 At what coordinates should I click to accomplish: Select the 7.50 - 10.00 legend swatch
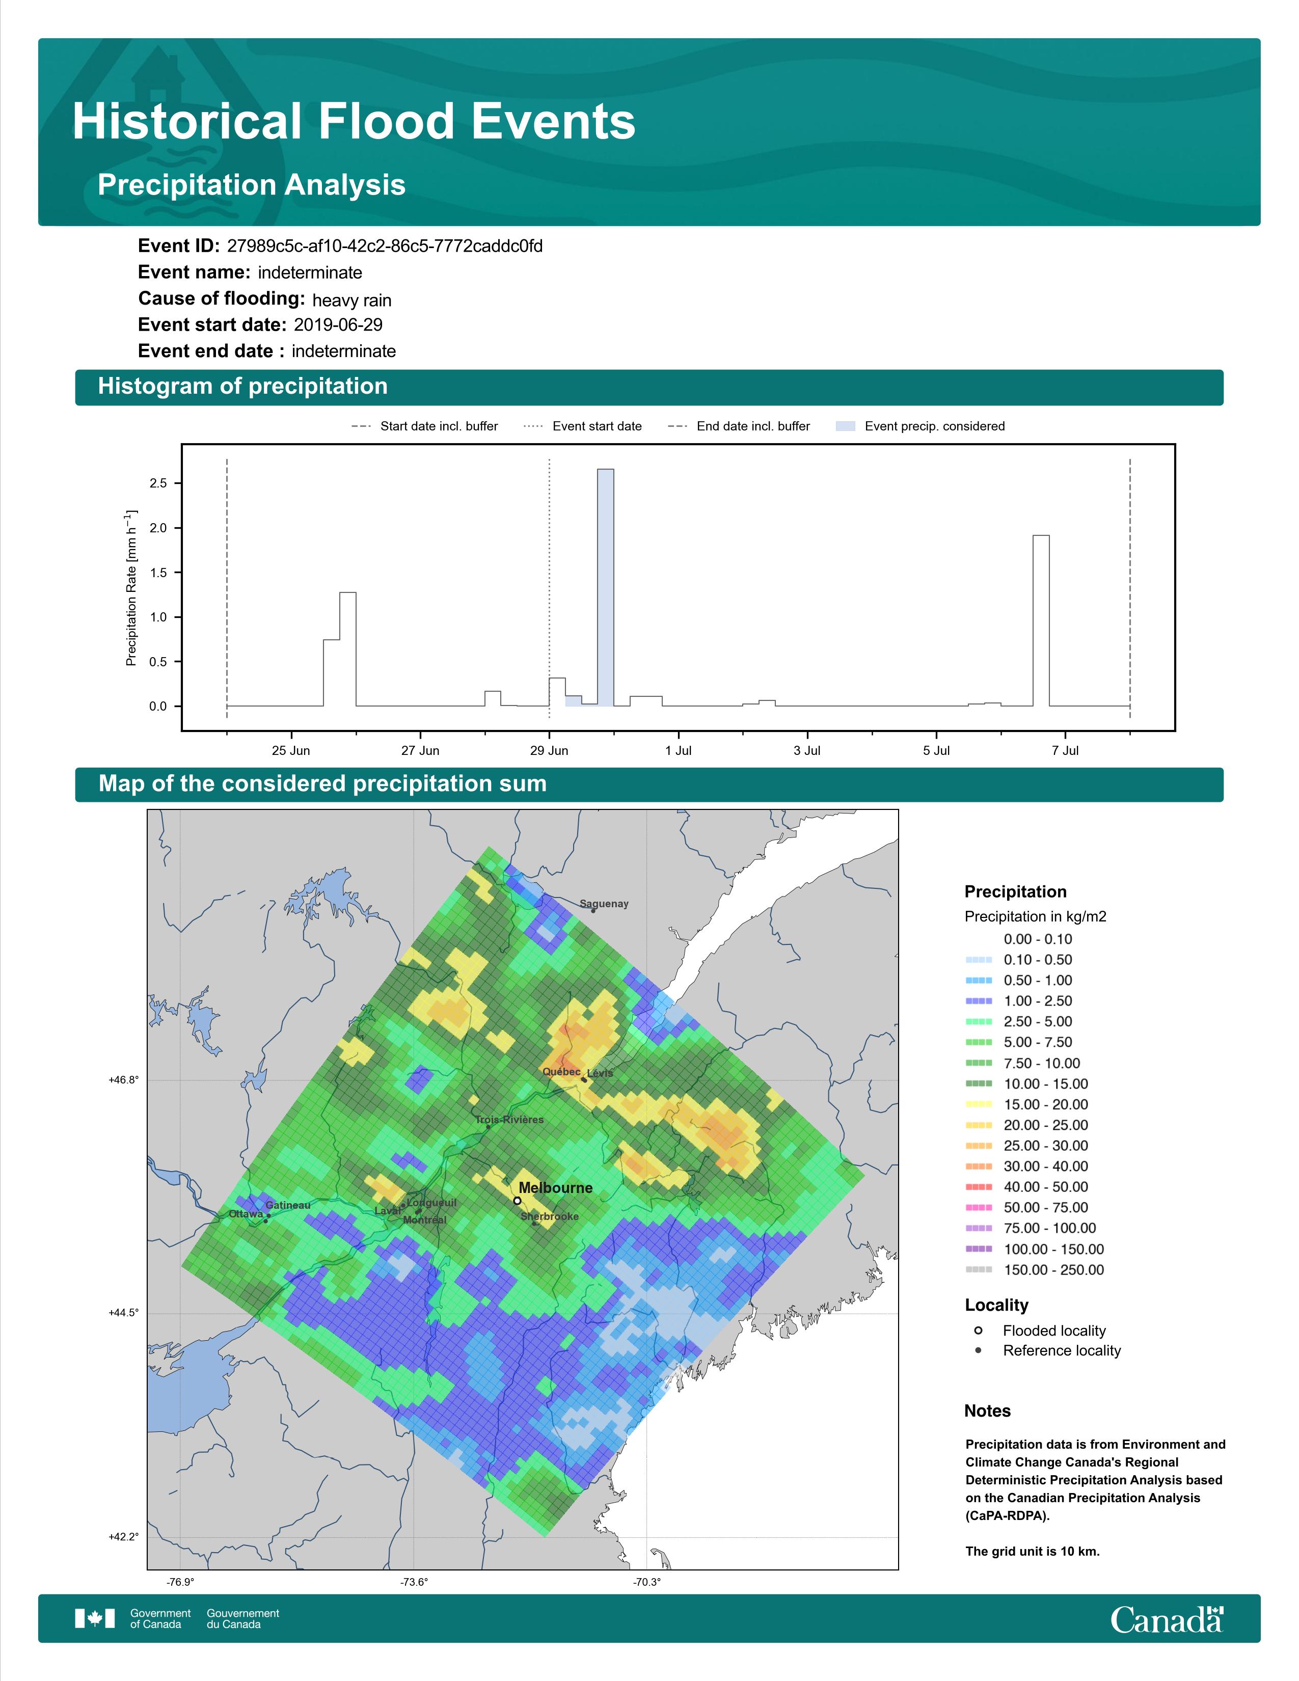979,1063
